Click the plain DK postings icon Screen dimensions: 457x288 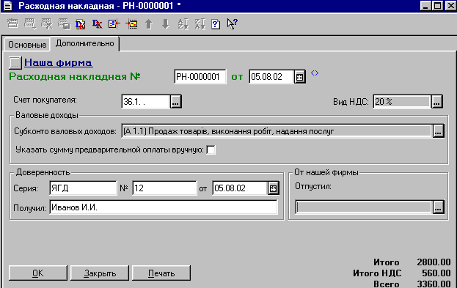tap(97, 24)
